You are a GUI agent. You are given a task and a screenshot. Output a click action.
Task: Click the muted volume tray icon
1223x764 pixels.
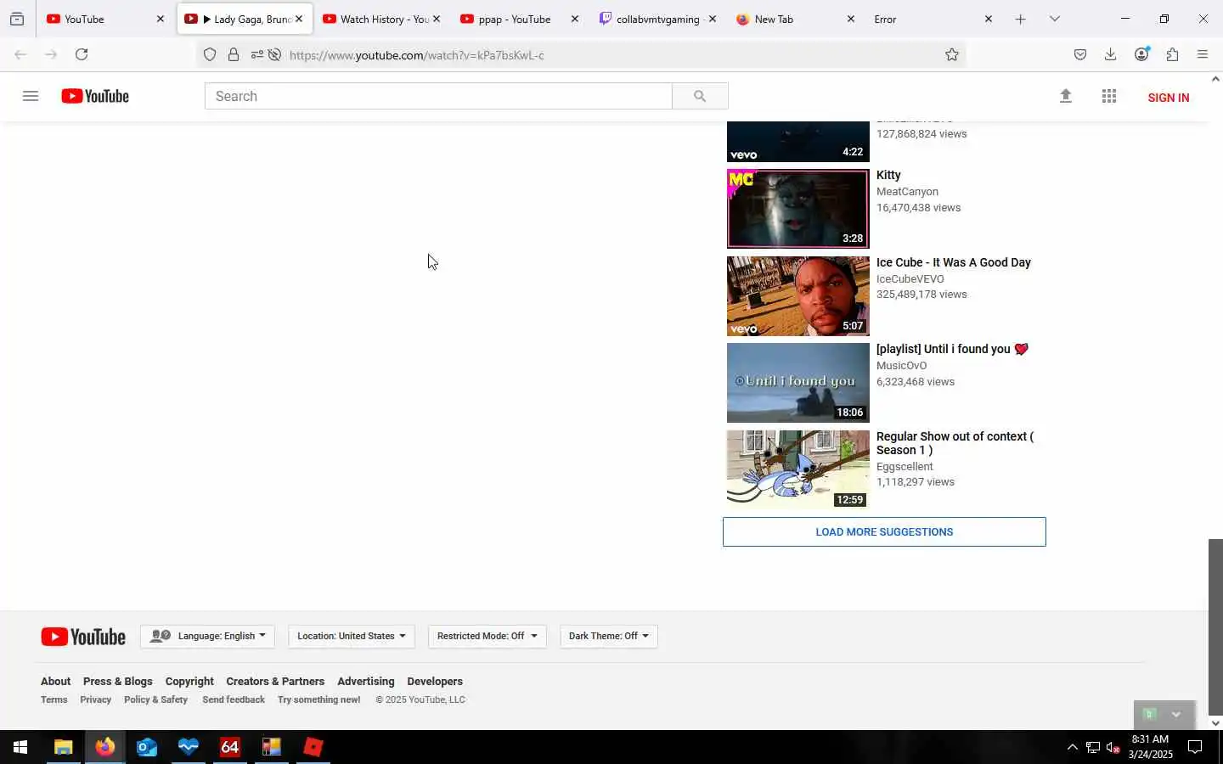pos(1113,748)
